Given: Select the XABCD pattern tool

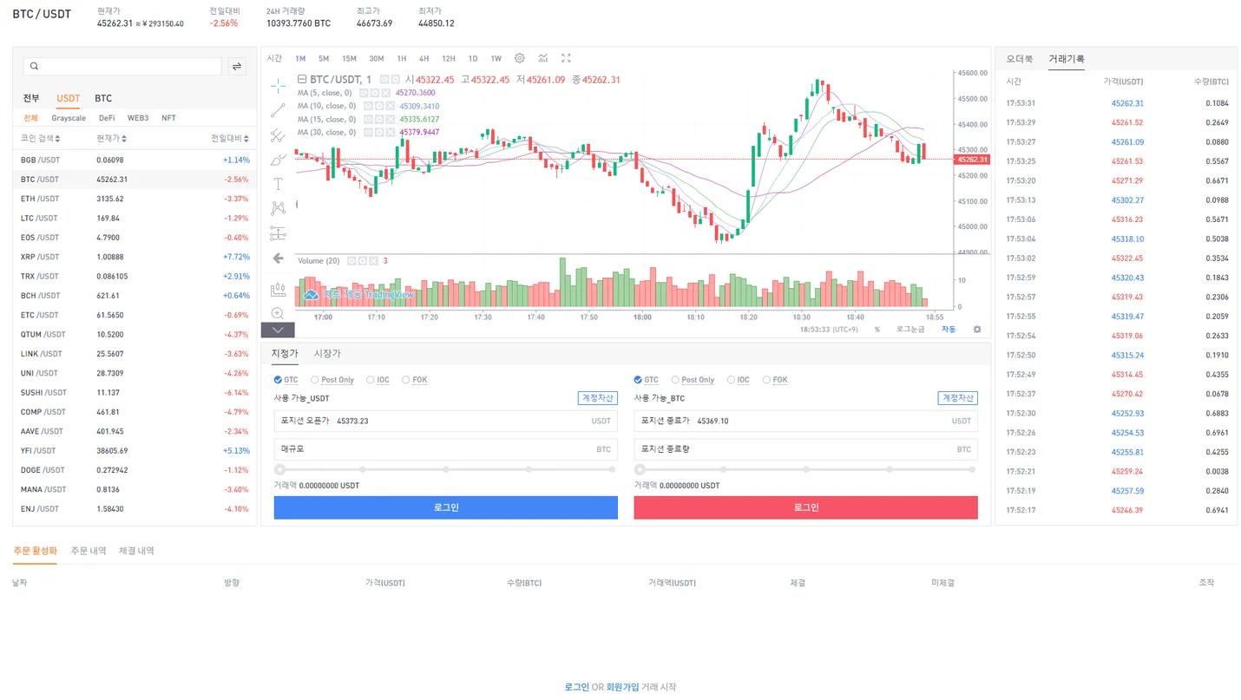Looking at the screenshot, I should 278,208.
